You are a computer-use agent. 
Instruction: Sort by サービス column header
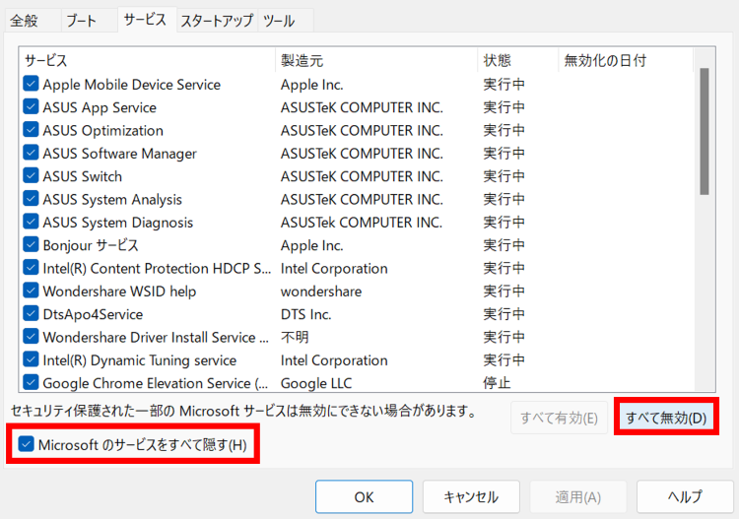coord(147,60)
